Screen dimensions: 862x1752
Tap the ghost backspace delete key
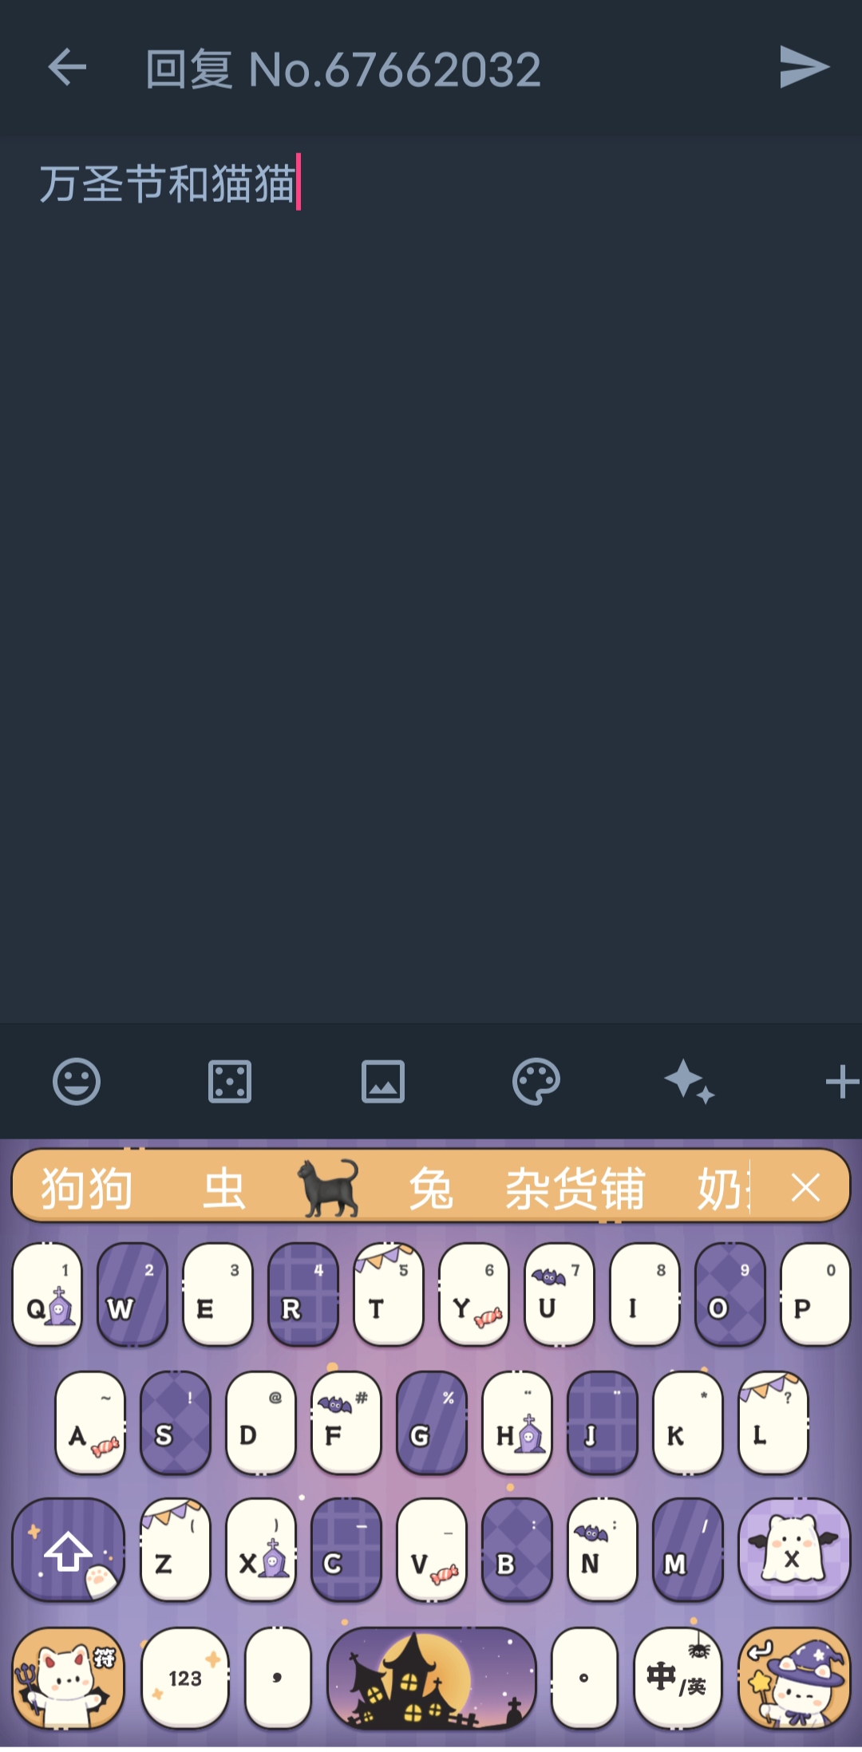click(x=793, y=1549)
